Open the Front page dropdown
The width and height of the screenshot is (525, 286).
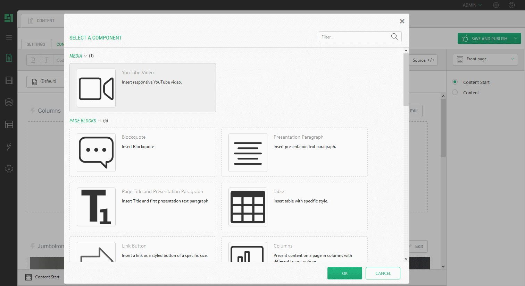pyautogui.click(x=485, y=59)
